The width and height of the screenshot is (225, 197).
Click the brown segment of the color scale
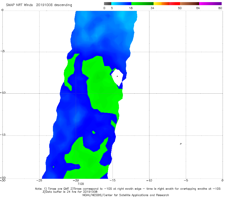pos(189,4)
